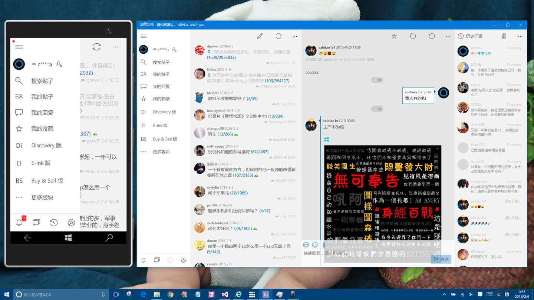534x300 pixels.
Task: Tap phone back arrow button
Action: [28, 238]
